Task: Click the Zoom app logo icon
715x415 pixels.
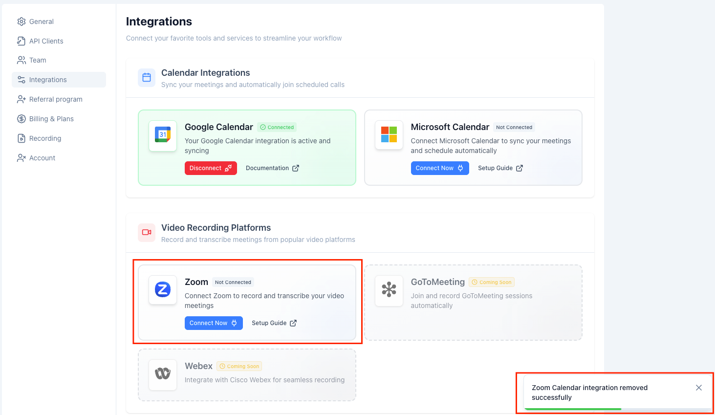Action: point(163,290)
